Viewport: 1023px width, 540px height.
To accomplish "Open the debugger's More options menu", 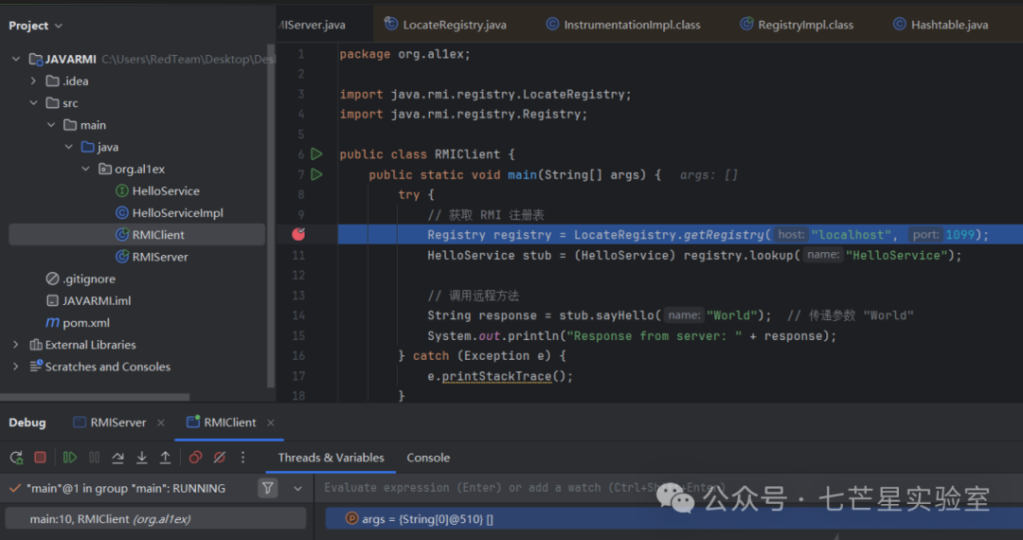I will coord(242,458).
